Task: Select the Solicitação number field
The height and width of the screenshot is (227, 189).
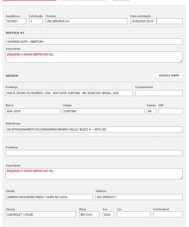Action: [x=36, y=21]
